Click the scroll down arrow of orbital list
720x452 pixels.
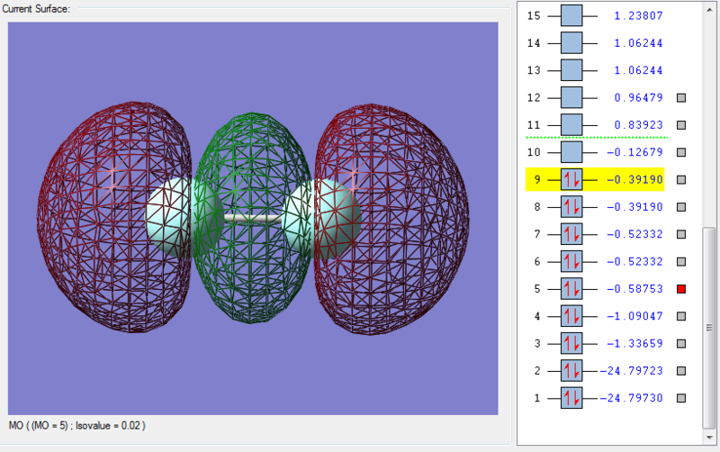709,438
